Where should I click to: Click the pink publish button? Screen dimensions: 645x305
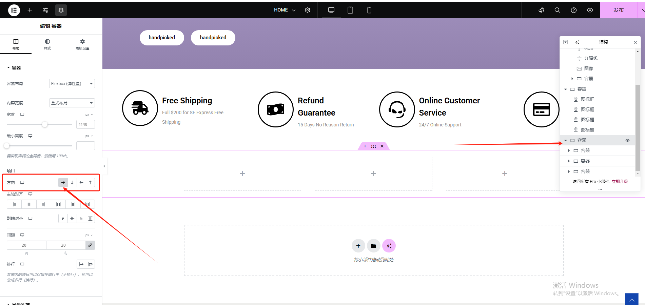[x=618, y=10]
